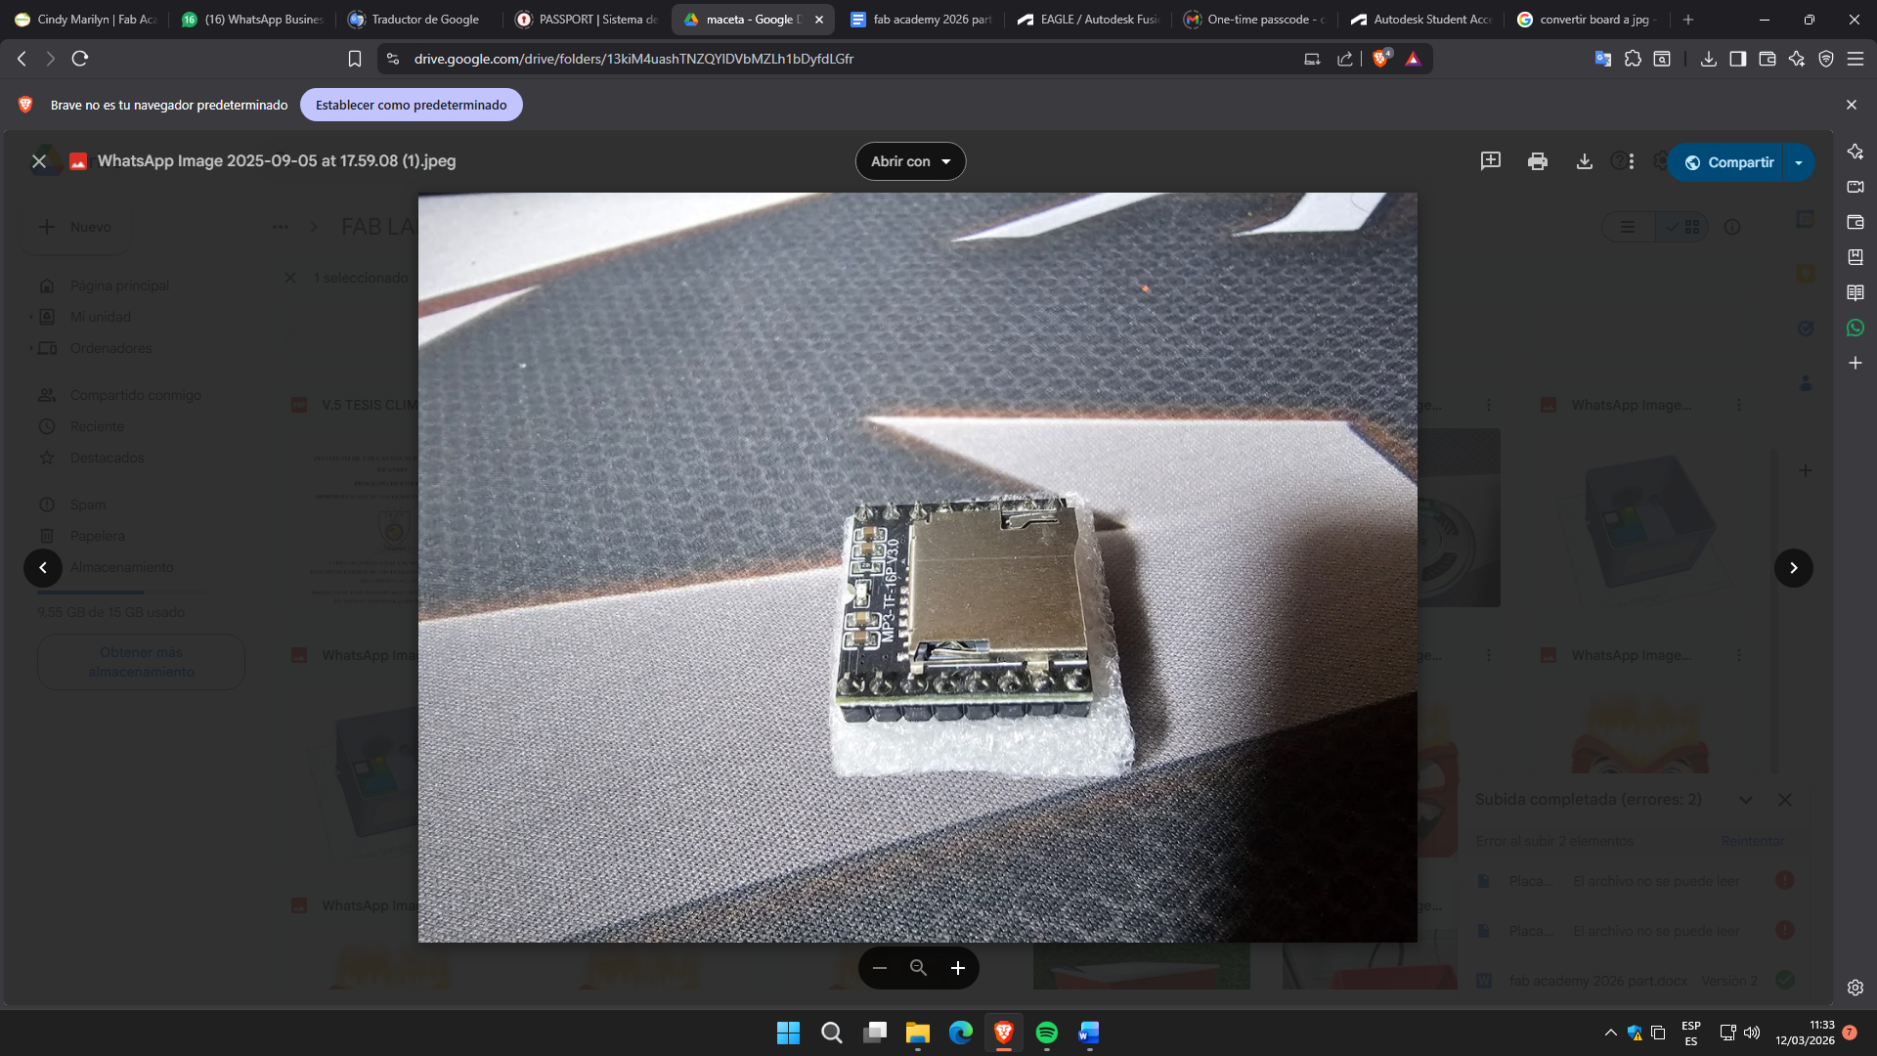Screen dimensions: 1877x1056
Task: Toggle the browser sidebar panel icon
Action: (1737, 59)
